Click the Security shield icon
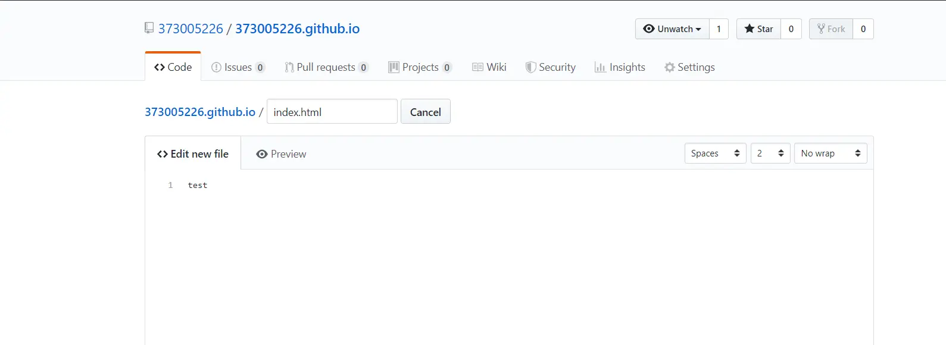The image size is (946, 345). 530,67
